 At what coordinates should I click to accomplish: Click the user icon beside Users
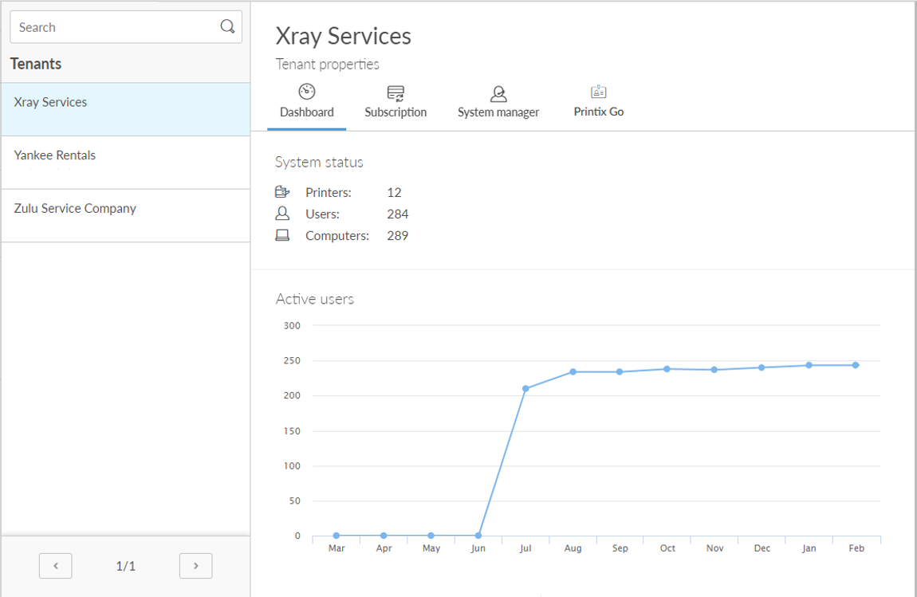282,214
